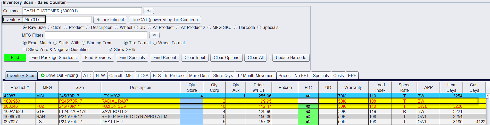The image size is (490, 125).
Task: Click the Clear All button
Action: pyautogui.click(x=255, y=58)
